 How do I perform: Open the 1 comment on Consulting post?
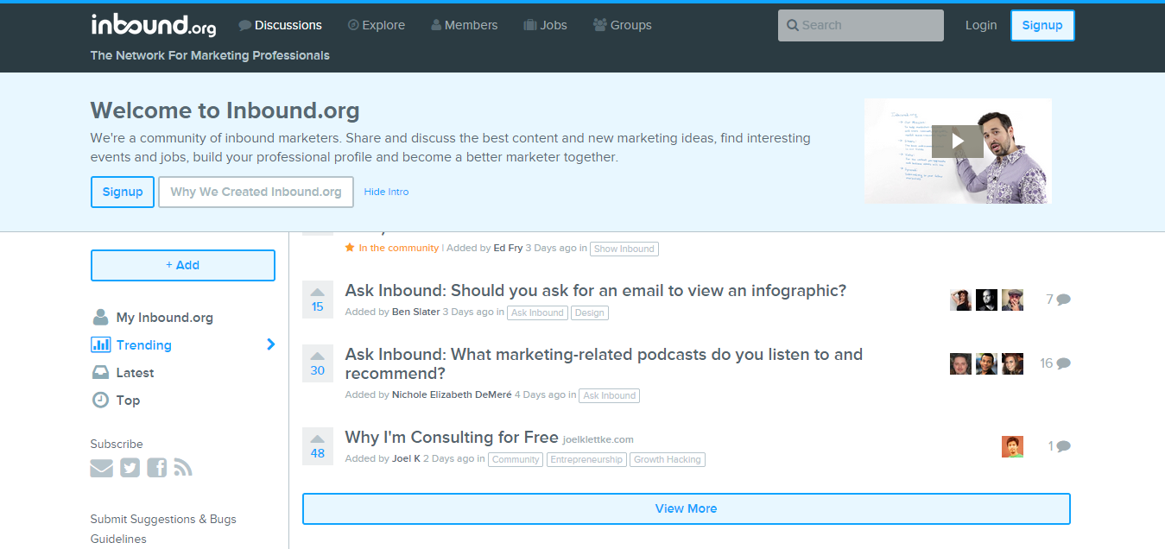[1060, 446]
